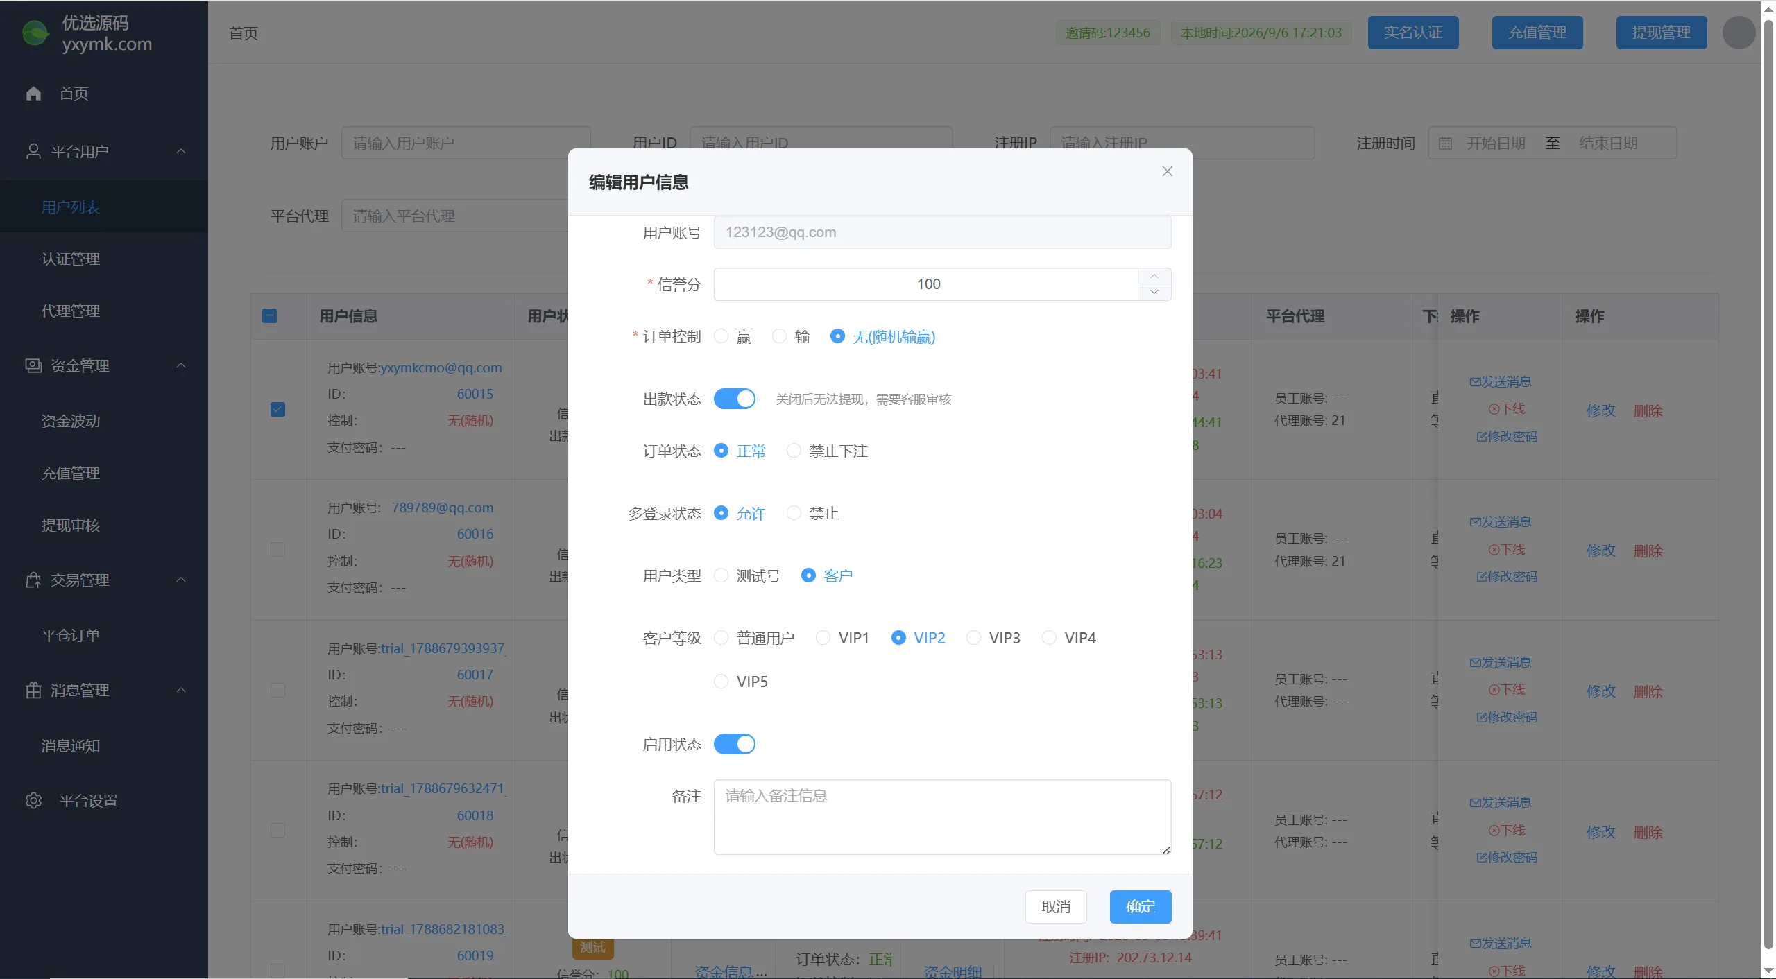Go to 代理管理 in the sidebar

[104, 311]
